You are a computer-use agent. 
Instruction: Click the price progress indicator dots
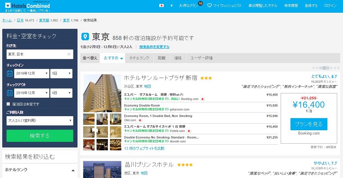click(x=325, y=68)
